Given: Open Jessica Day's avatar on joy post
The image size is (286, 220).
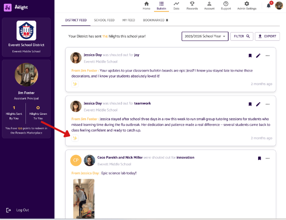Looking at the screenshot, I should (76, 58).
